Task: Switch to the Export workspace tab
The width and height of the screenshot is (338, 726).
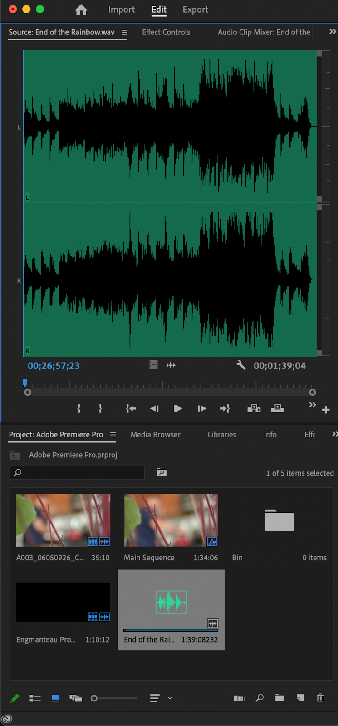Action: pos(195,10)
